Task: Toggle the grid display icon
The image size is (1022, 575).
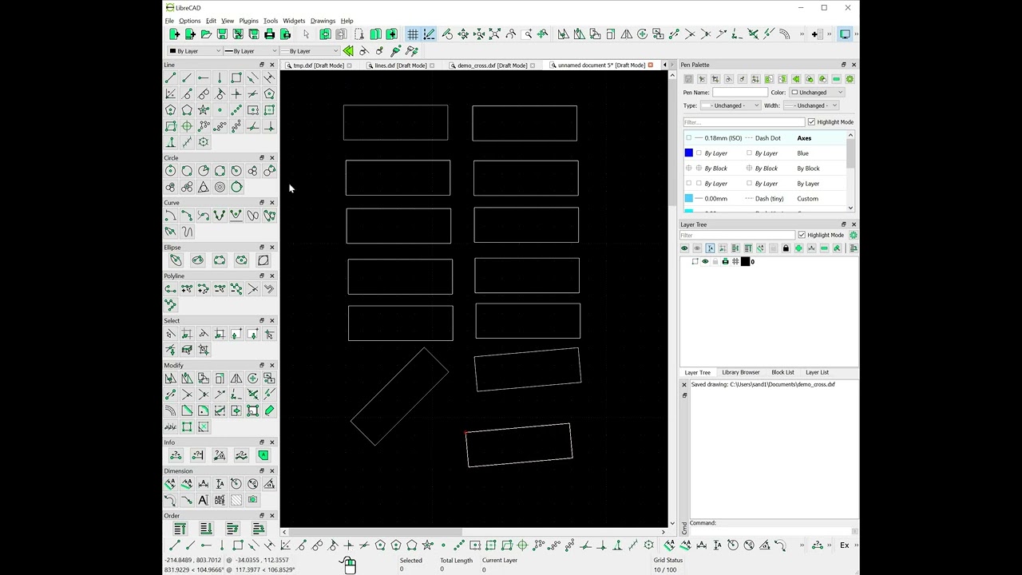Action: click(x=413, y=34)
